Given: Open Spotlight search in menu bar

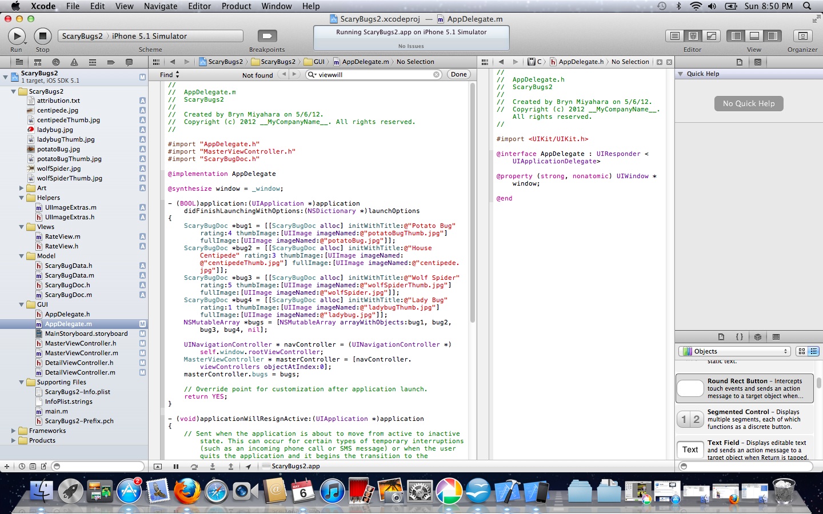Looking at the screenshot, I should click(807, 6).
